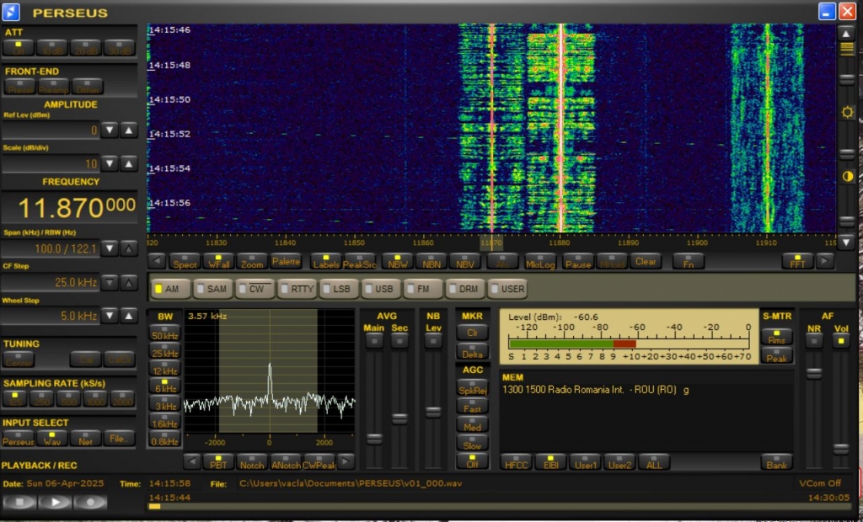
Task: Open the memory Bank button
Action: click(x=776, y=461)
